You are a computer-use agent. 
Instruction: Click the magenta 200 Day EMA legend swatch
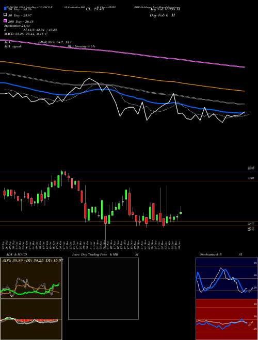pos(6,21)
